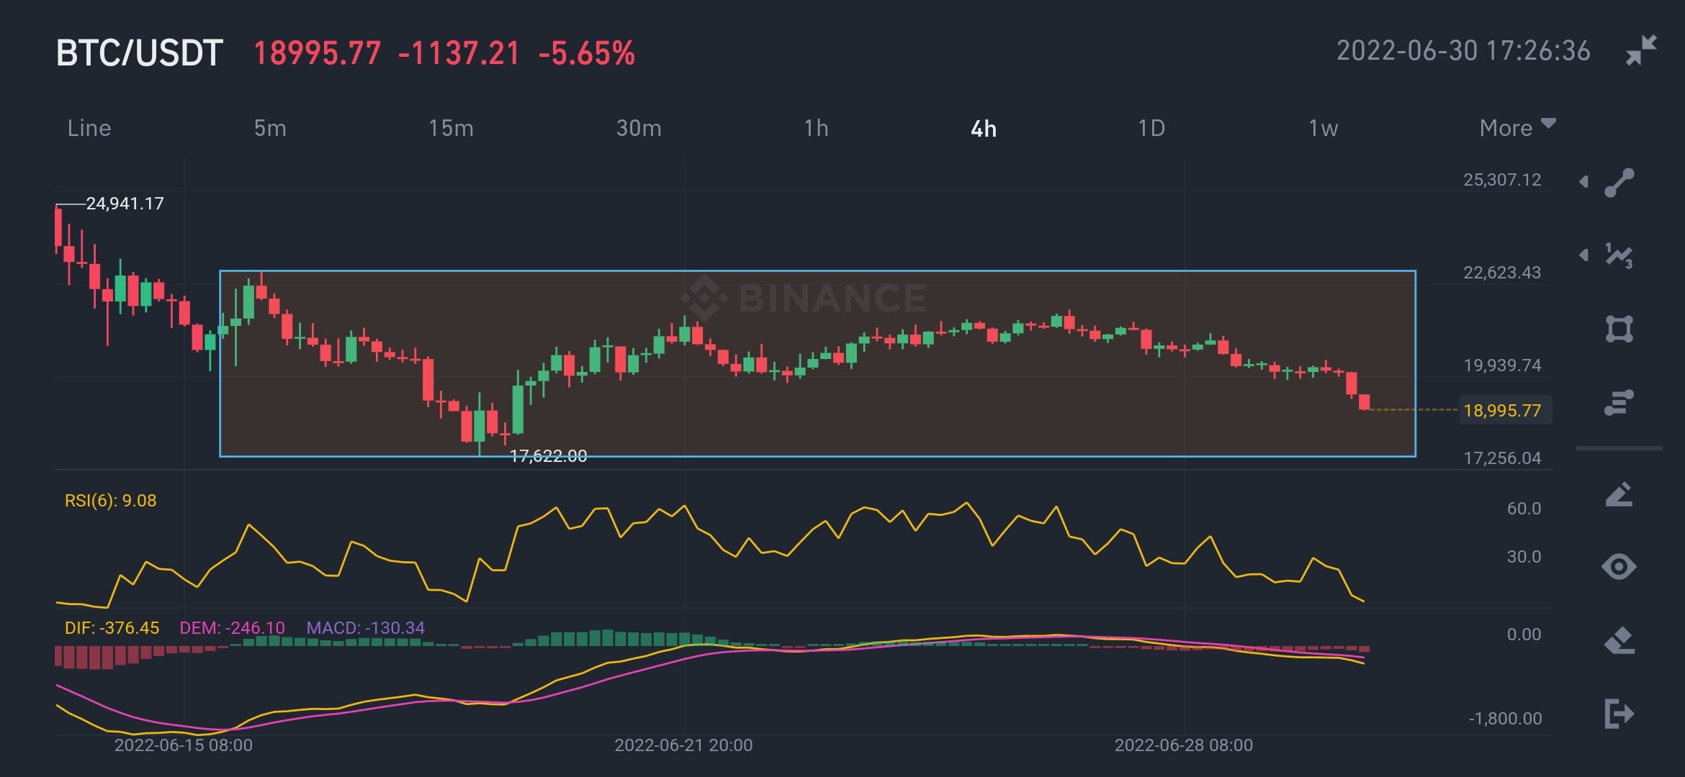Click the BTC/USDT pair title

[140, 53]
